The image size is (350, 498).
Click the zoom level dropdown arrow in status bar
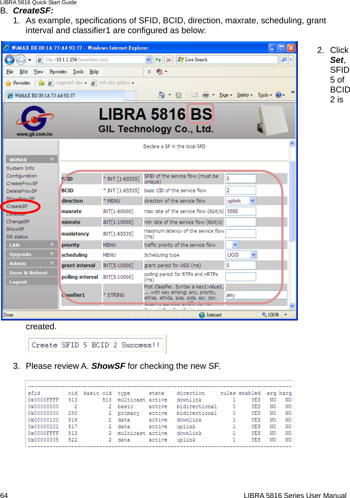point(285,314)
